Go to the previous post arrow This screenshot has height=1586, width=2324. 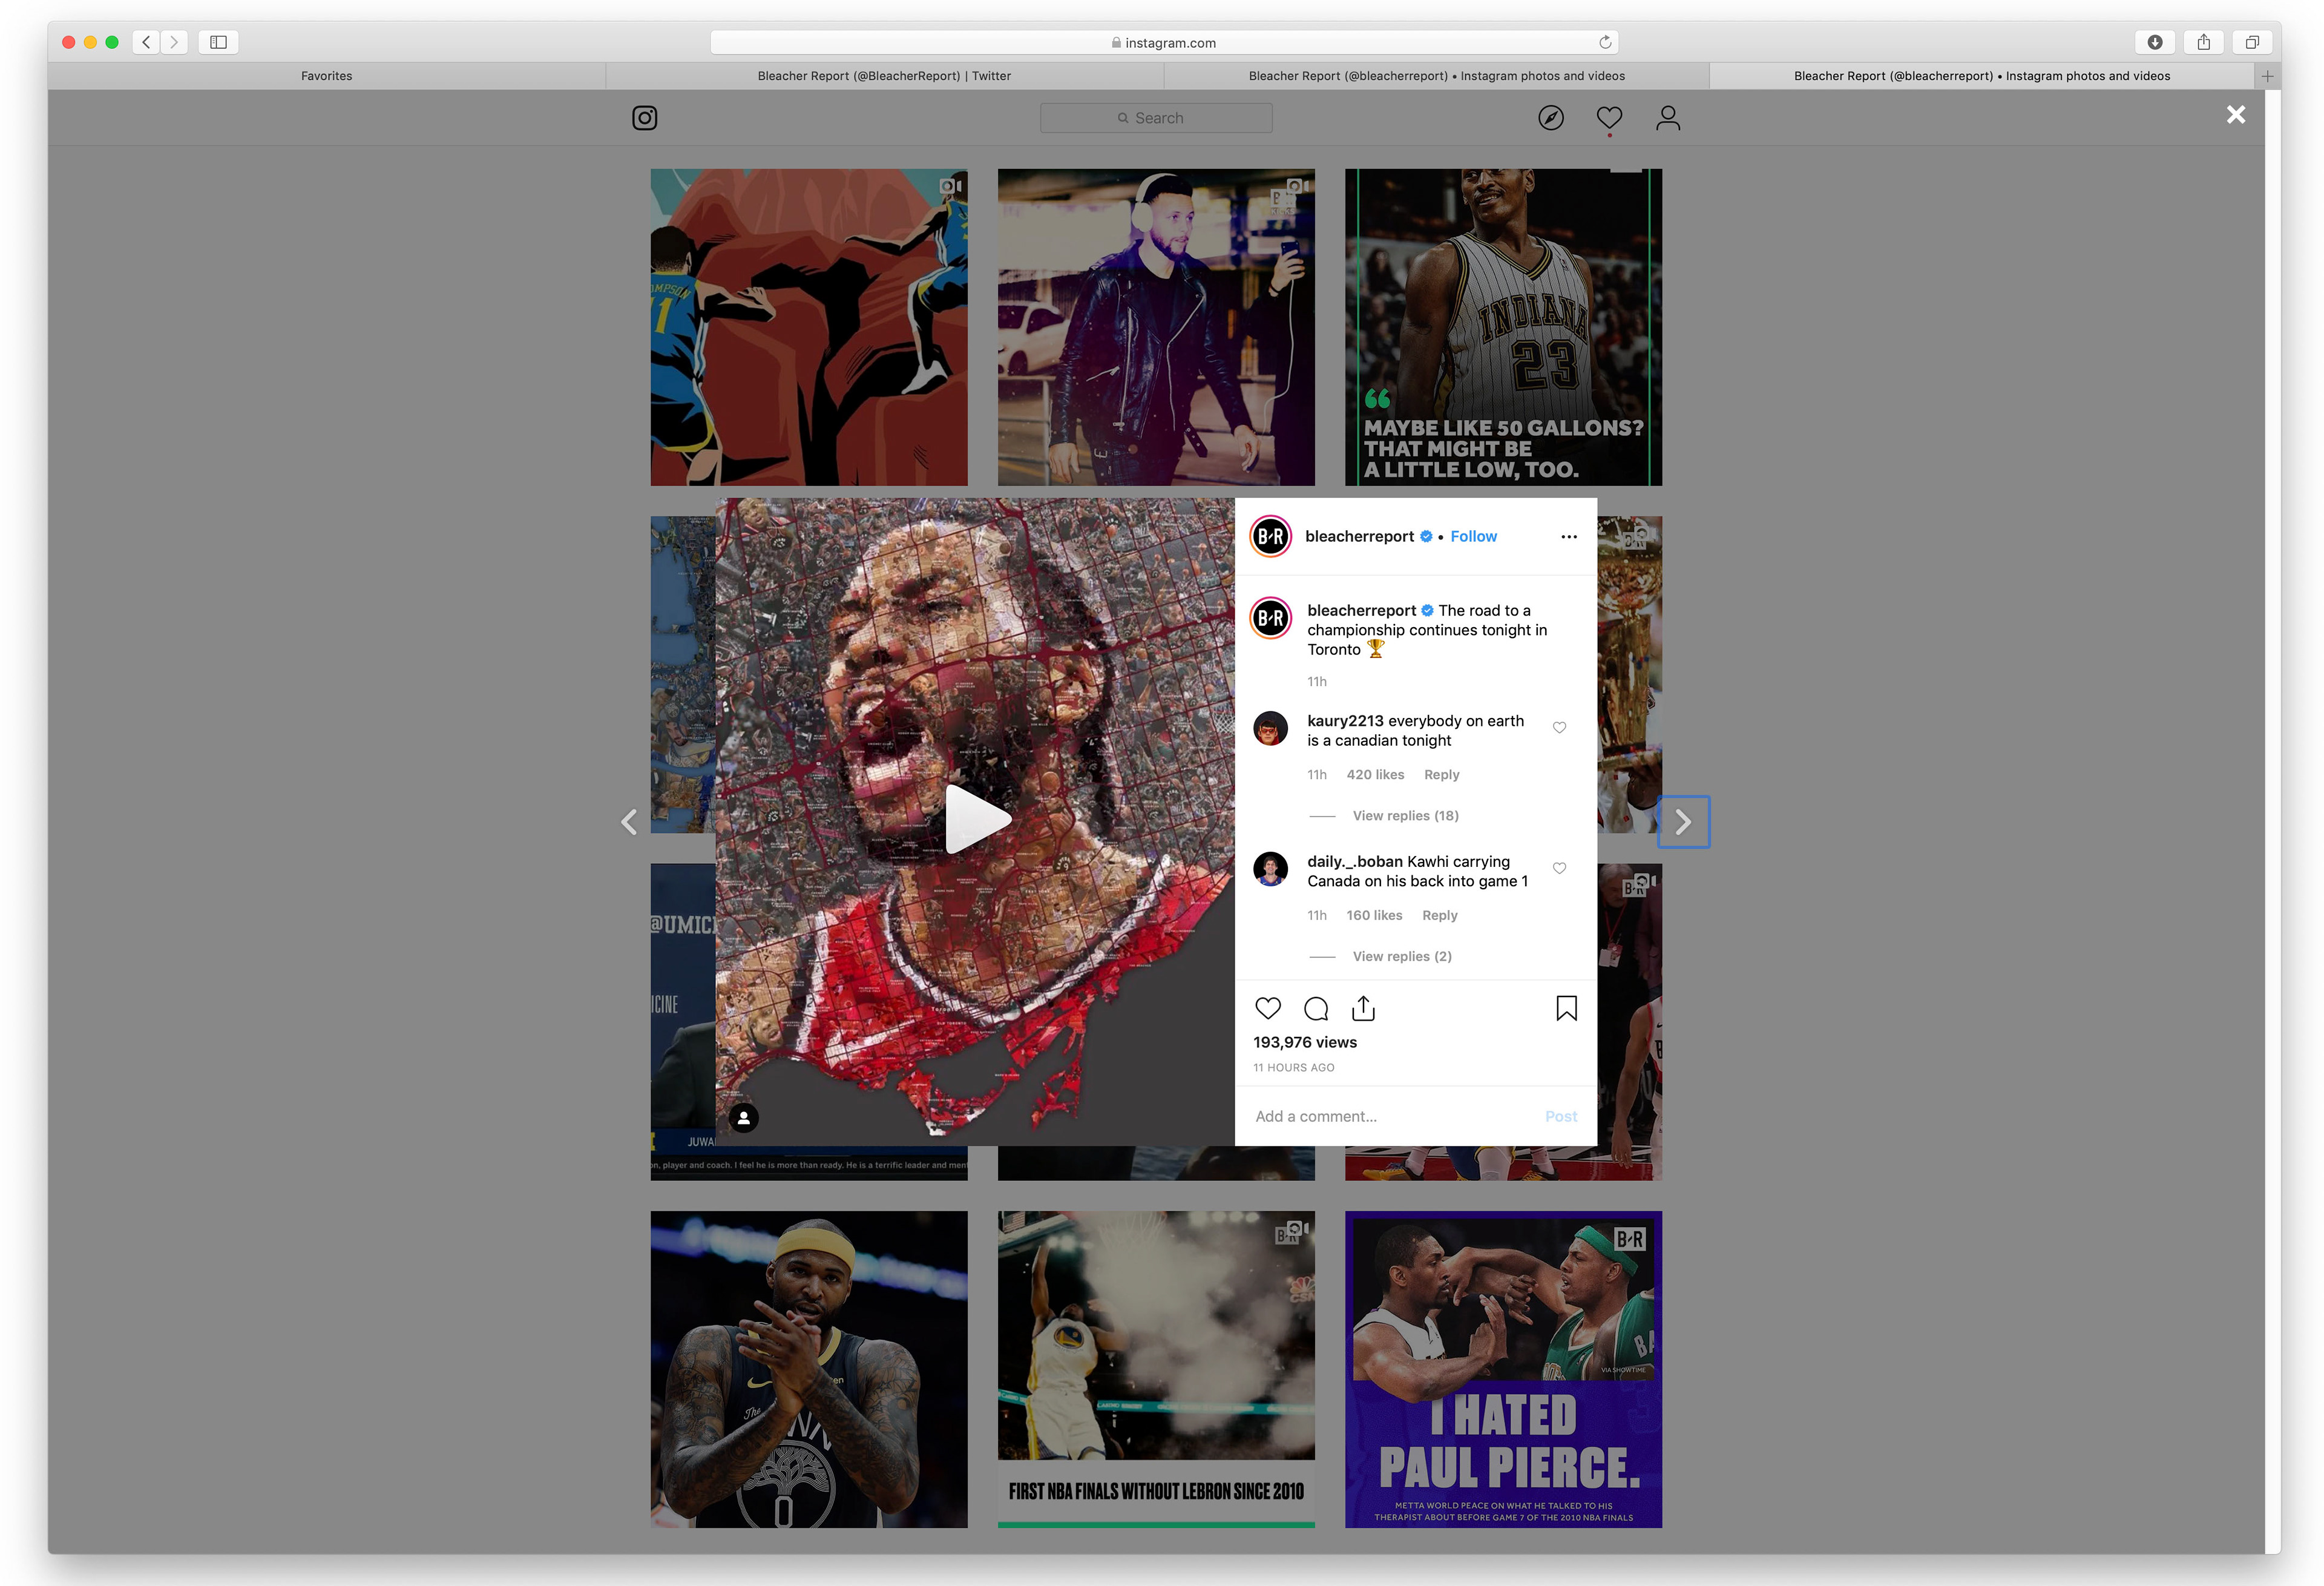pos(629,822)
